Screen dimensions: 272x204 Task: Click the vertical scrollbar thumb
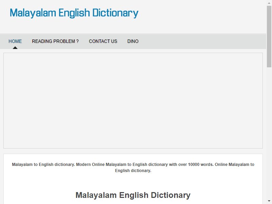tap(269, 36)
